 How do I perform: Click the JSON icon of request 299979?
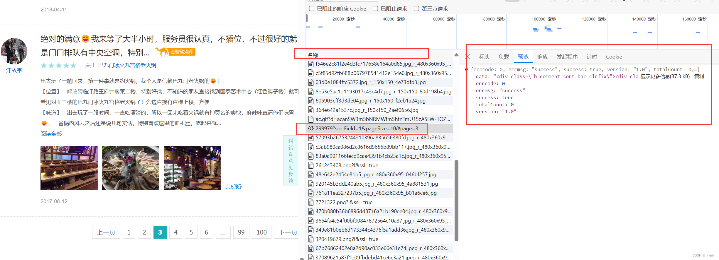(x=310, y=128)
